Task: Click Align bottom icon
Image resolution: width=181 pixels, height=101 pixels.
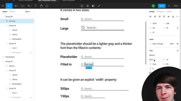Action: [173, 17]
